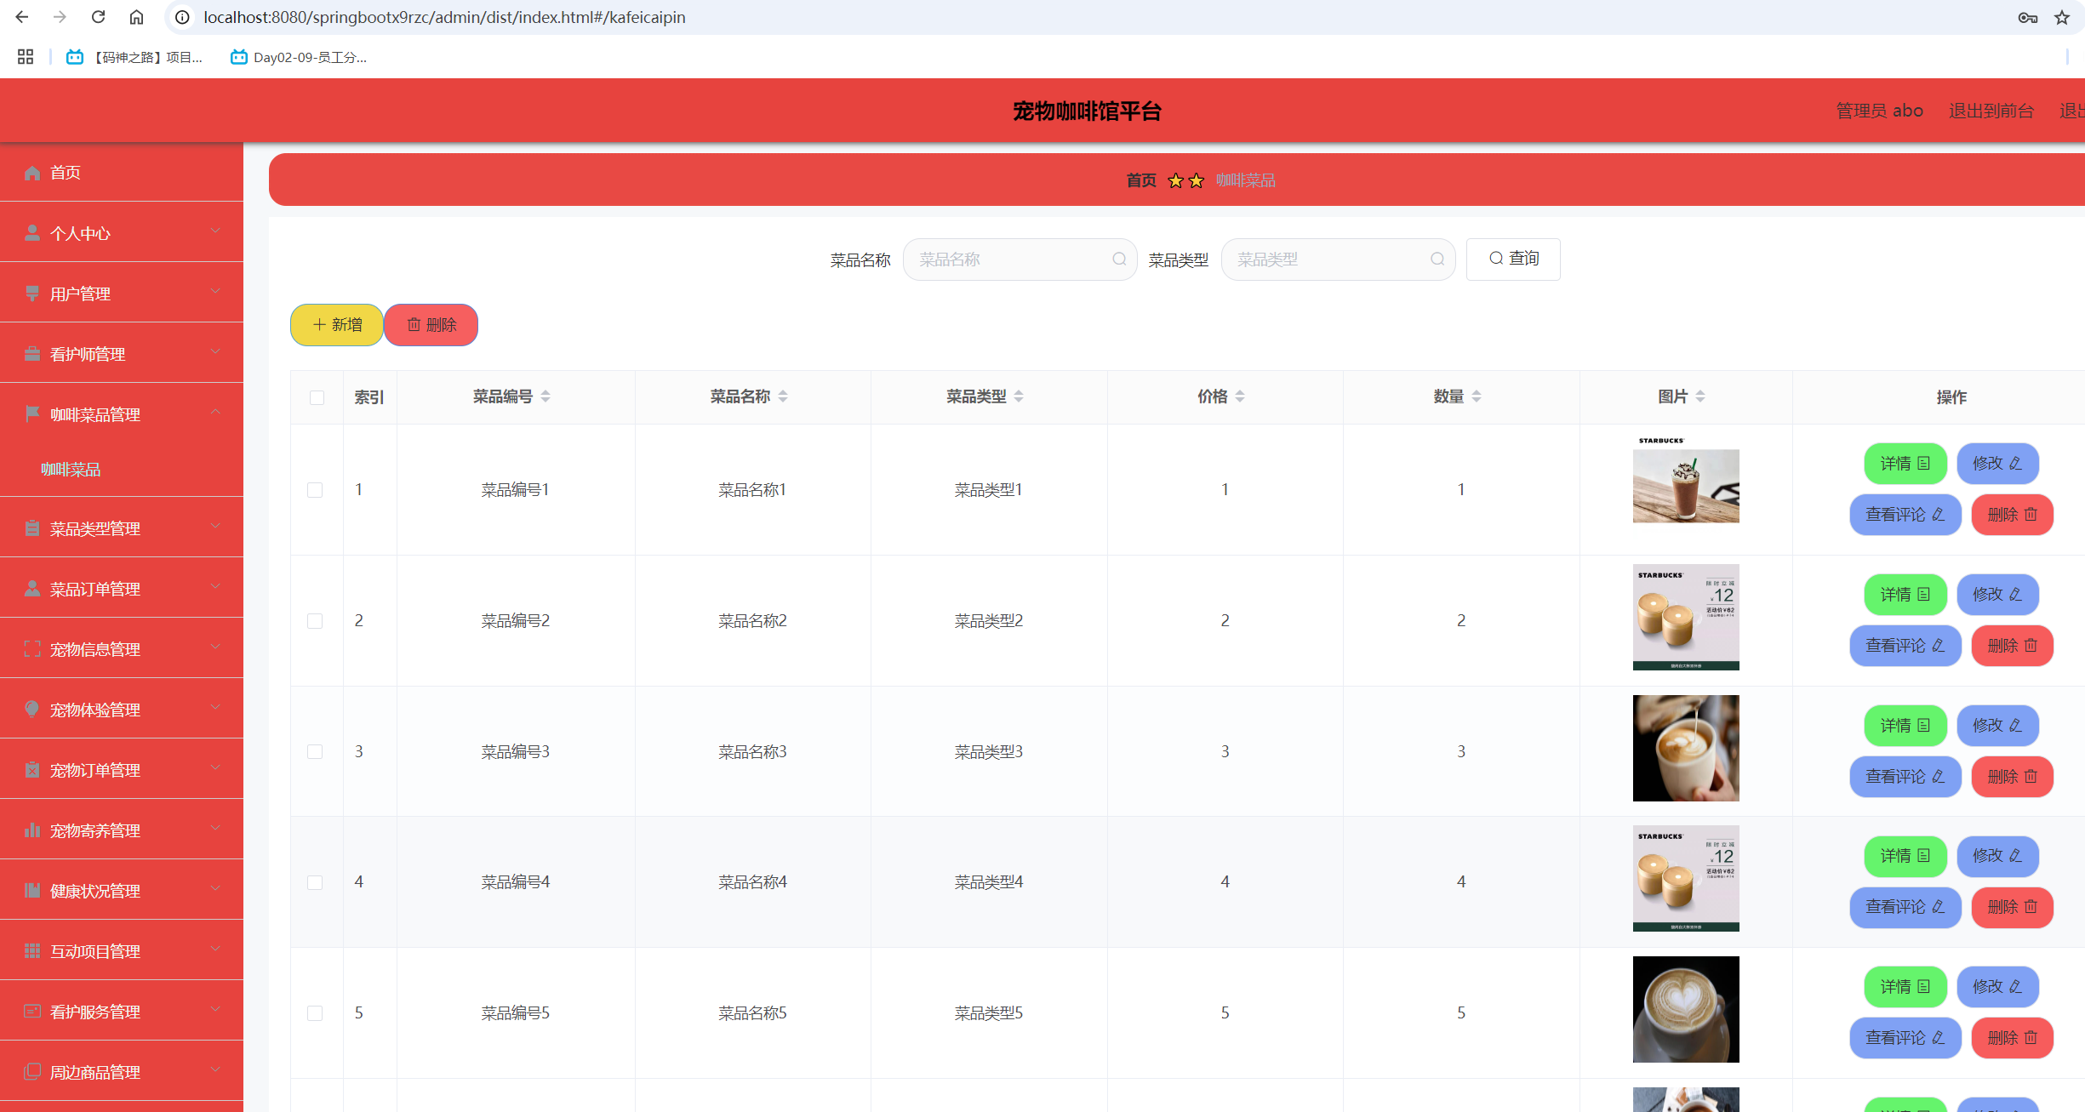Open the 咖啡菜品 submenu item
2085x1112 pixels.
[x=71, y=470]
